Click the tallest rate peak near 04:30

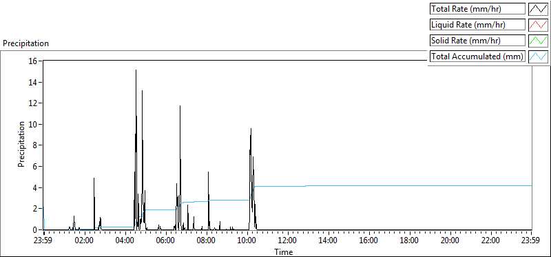click(136, 70)
